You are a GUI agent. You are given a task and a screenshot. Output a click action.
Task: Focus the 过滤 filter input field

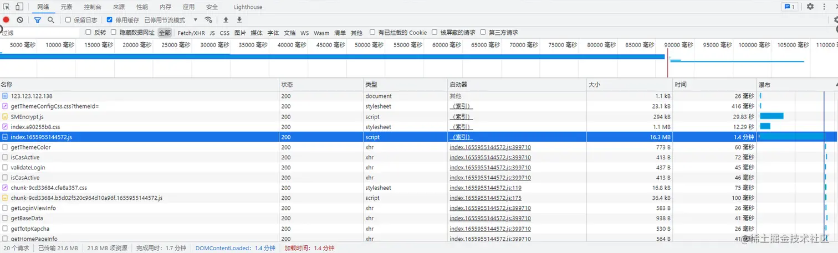40,33
